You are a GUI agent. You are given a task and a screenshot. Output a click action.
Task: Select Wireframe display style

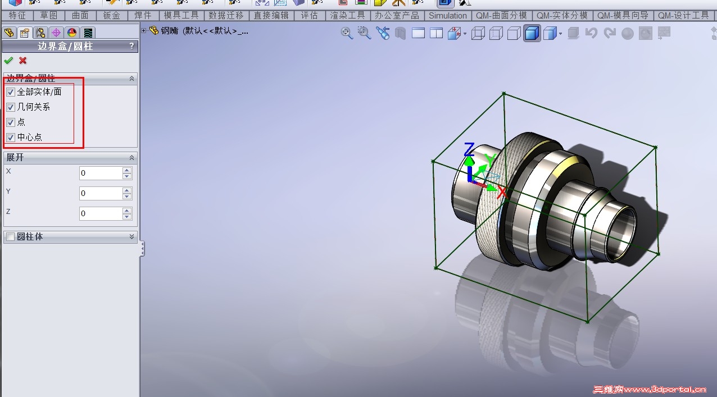pyautogui.click(x=478, y=34)
